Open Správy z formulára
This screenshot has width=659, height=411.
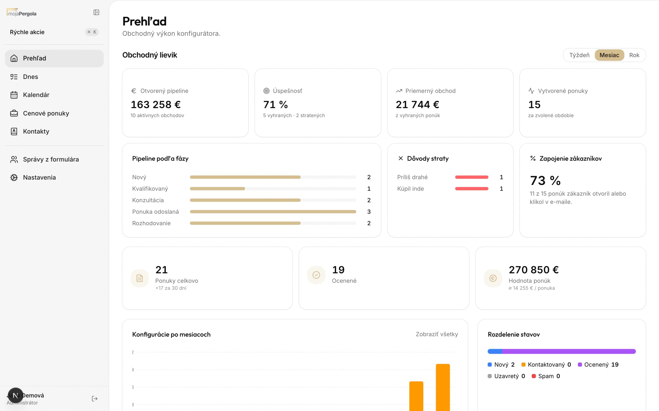click(54, 159)
